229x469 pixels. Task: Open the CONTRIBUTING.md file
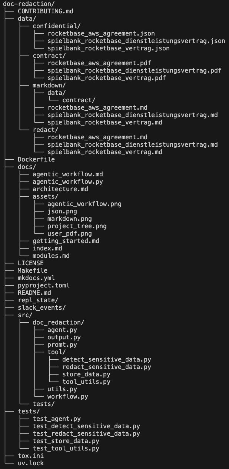[x=45, y=11]
